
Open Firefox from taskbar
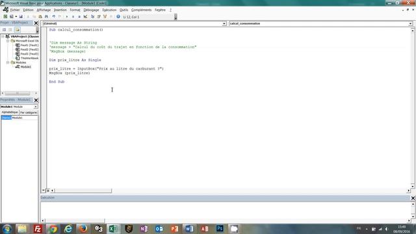[83, 229]
